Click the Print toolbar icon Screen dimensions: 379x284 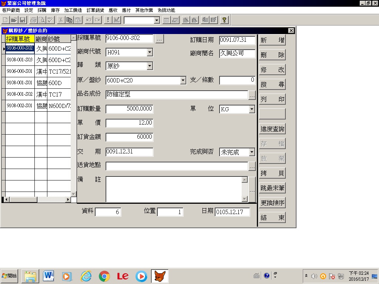[x=33, y=20]
